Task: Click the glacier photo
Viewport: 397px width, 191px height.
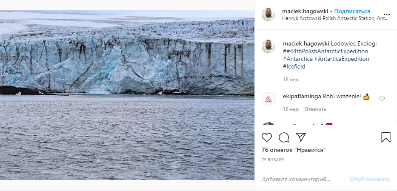Action: pos(127,94)
